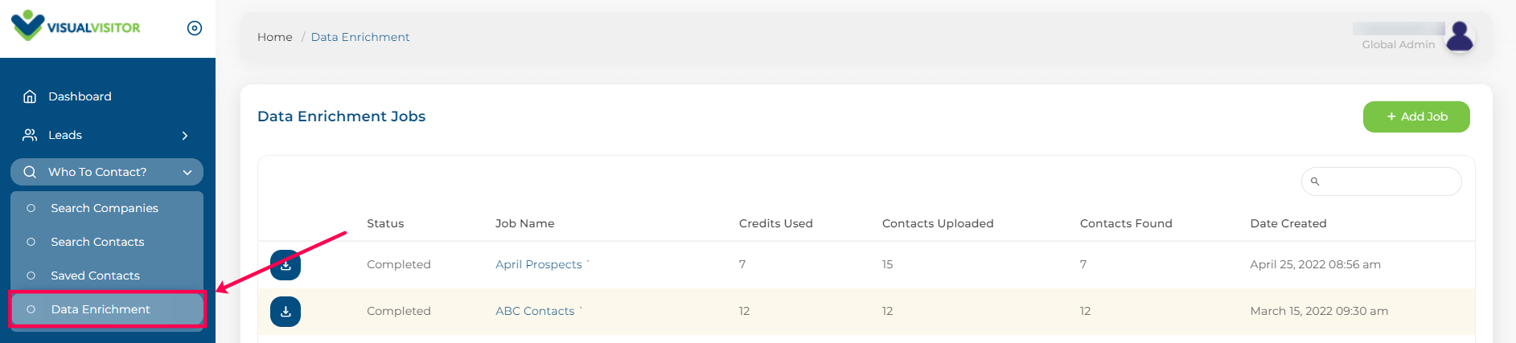Download April Prospects job results

click(x=286, y=265)
